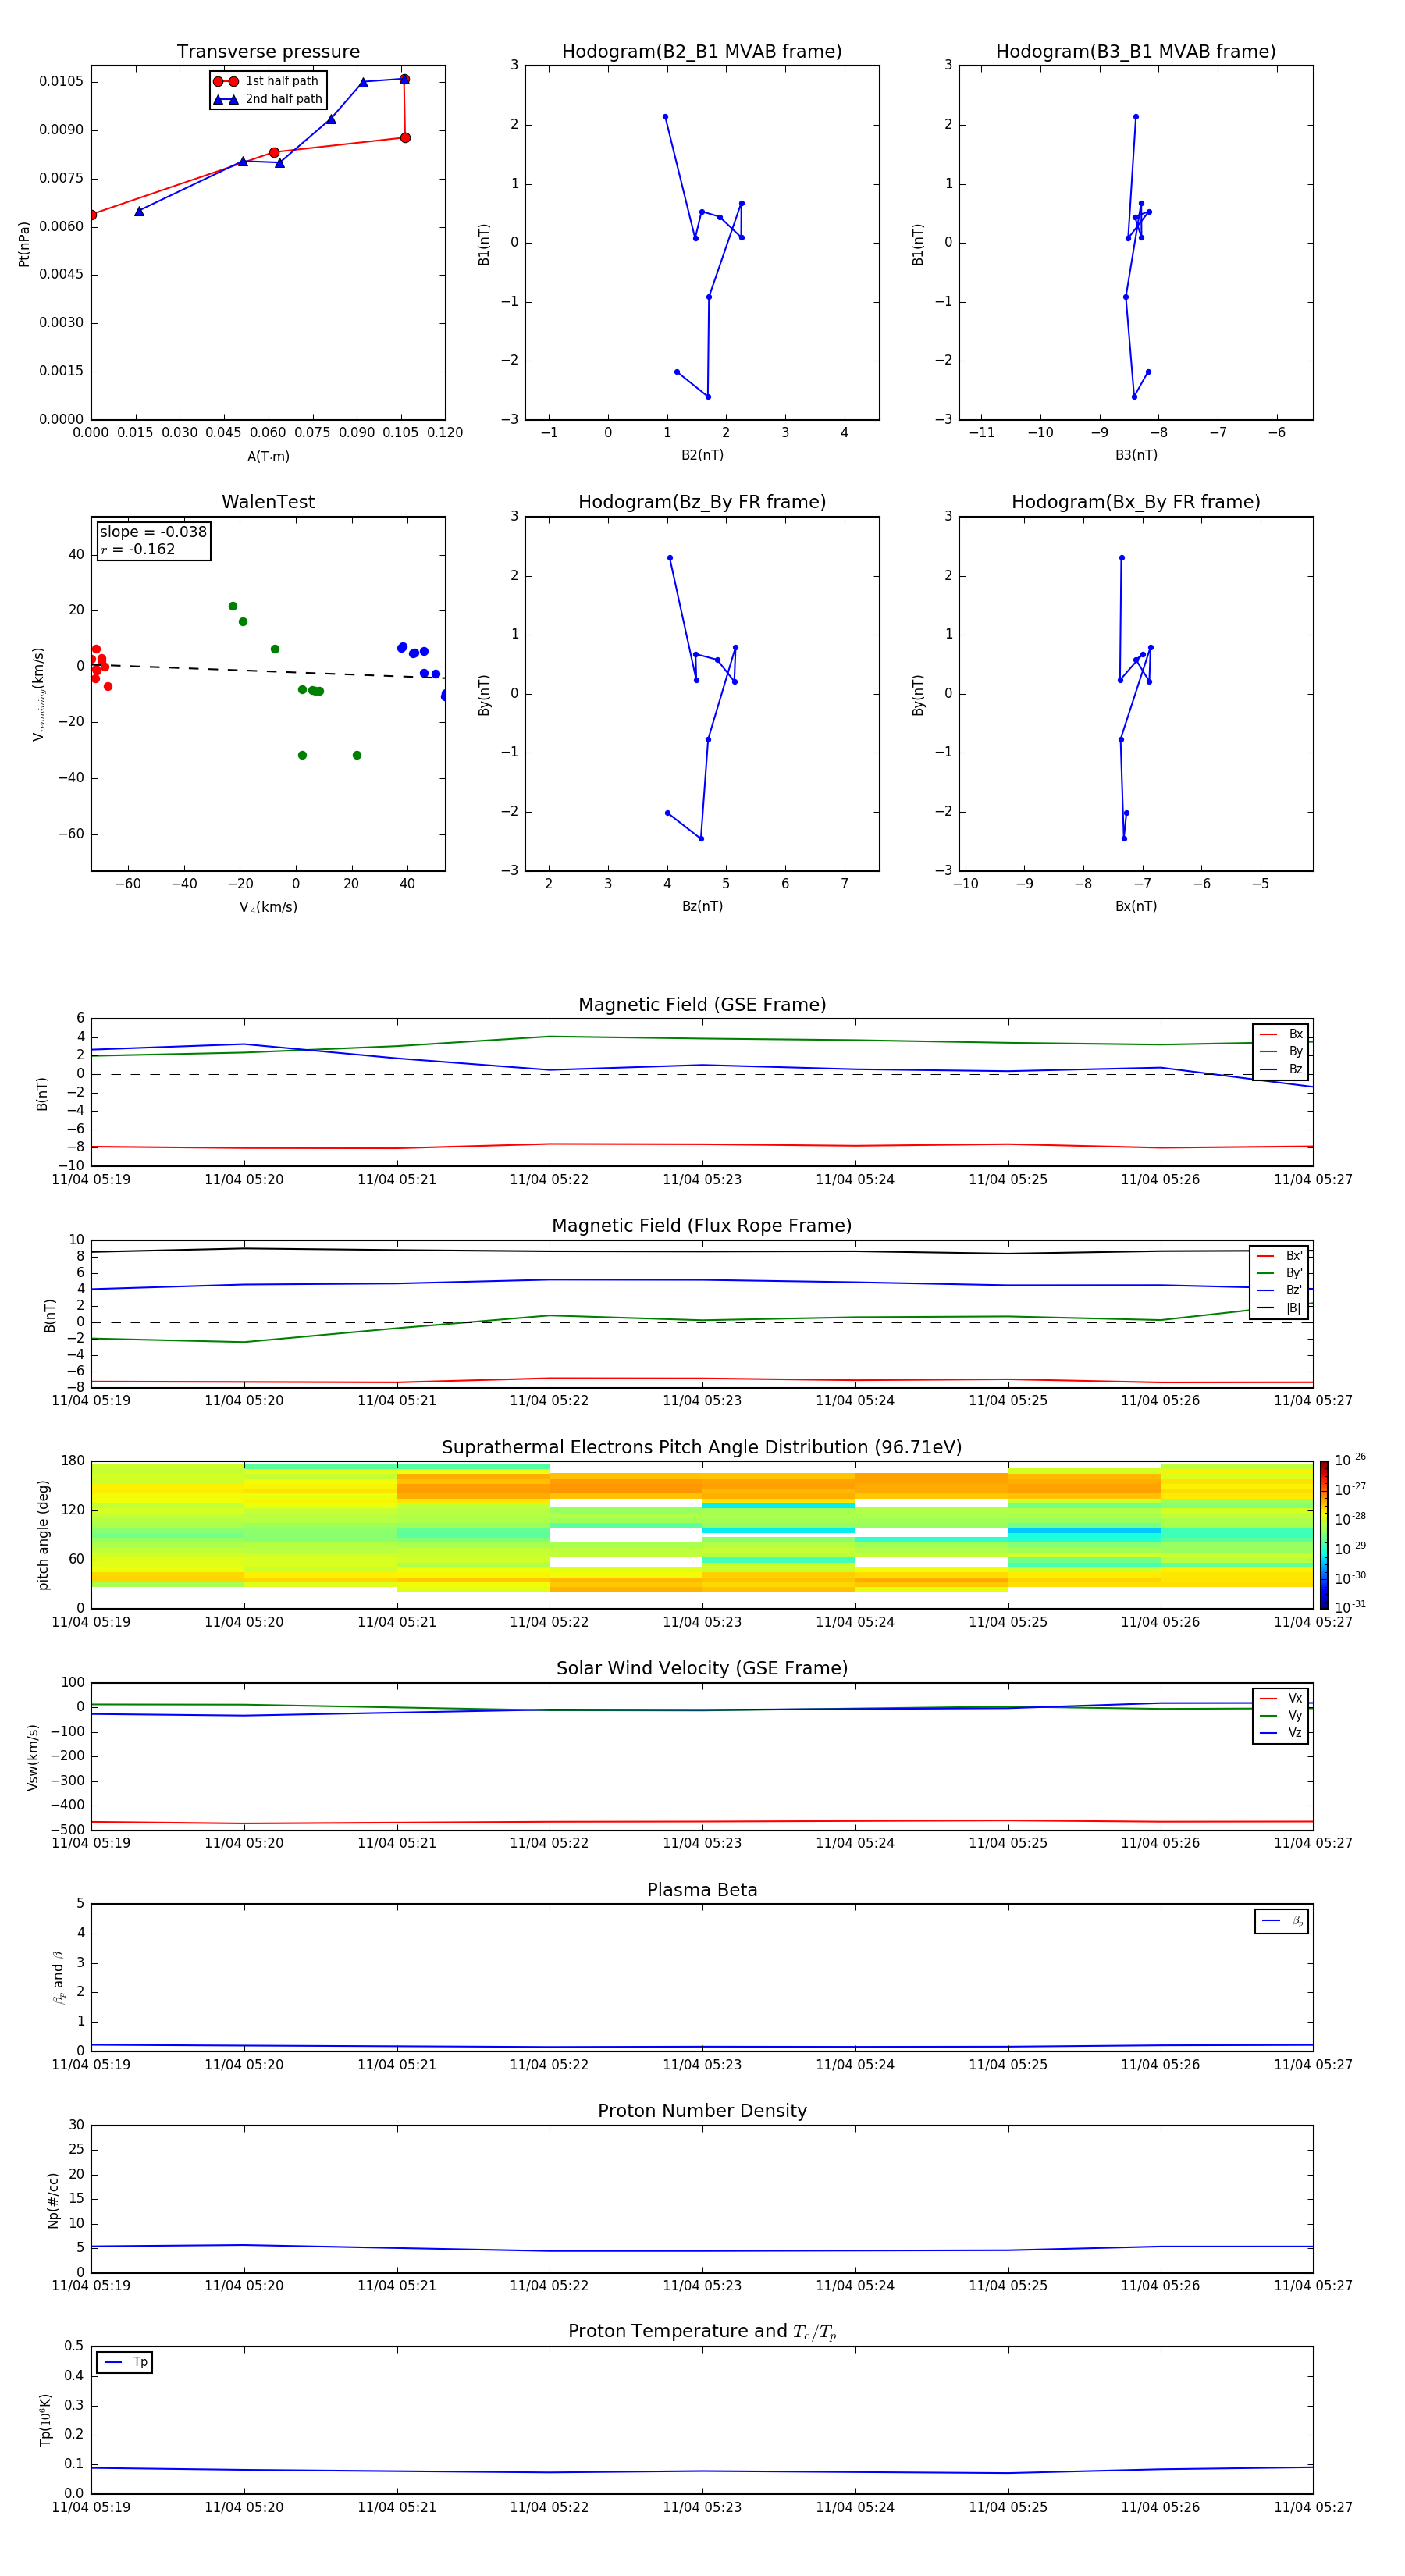1405x2576 pixels.
Task: Click the "B3(nT)" x-axis label
Action: point(1136,455)
